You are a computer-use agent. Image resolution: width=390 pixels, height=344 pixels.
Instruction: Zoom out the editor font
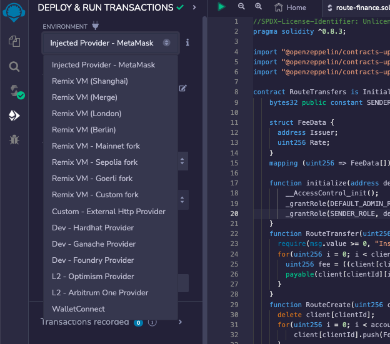click(242, 7)
